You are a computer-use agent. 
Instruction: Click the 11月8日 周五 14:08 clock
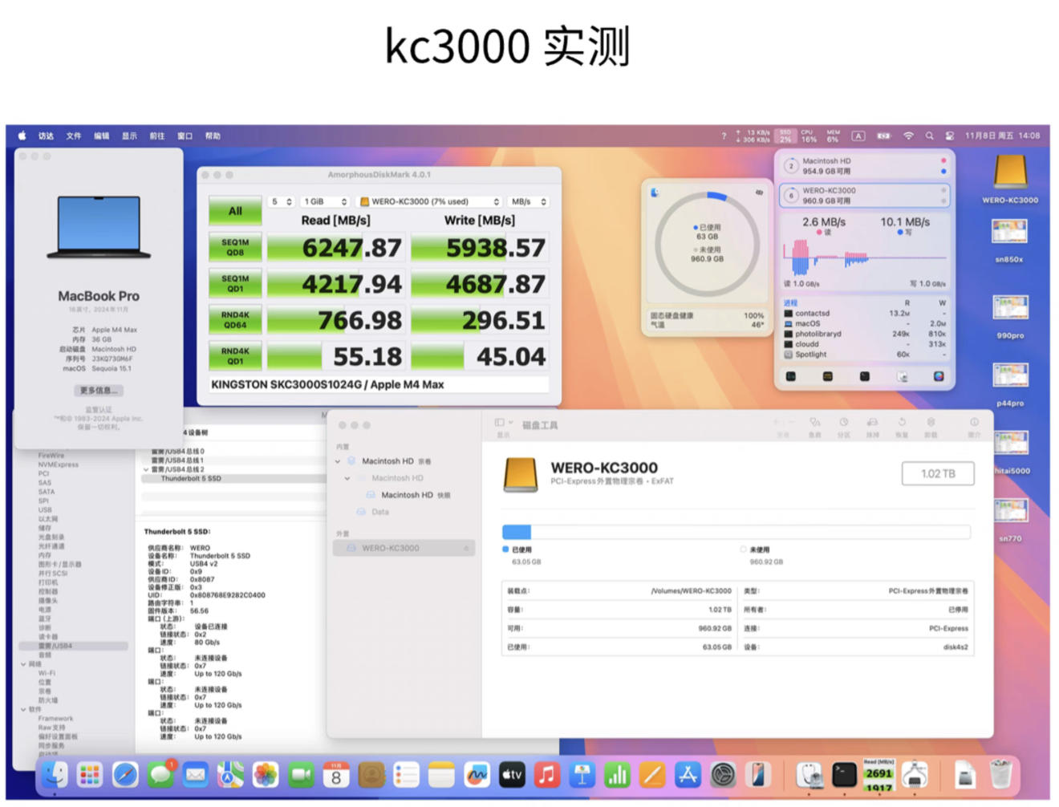click(1003, 136)
